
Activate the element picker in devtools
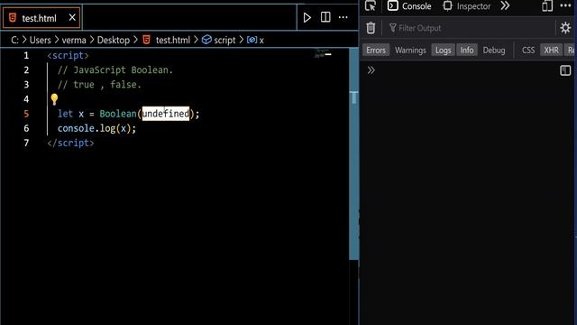[x=371, y=6]
